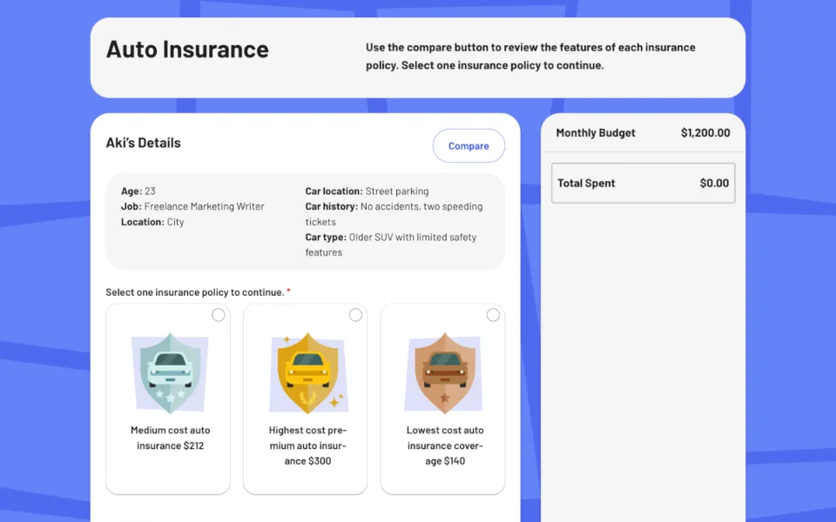Choose the Highest cost premium radio button
This screenshot has height=522, width=836.
(355, 315)
